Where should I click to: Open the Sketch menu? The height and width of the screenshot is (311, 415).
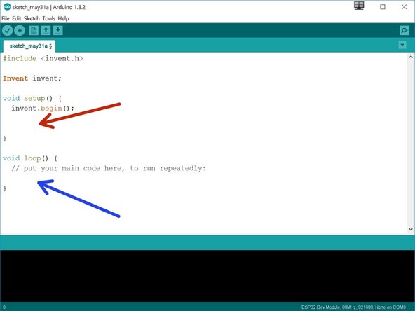(x=32, y=18)
